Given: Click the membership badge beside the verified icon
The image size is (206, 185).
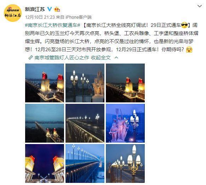Looking at the screenshot, I should click(57, 9).
